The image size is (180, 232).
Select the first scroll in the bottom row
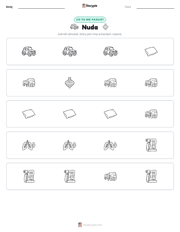click(x=29, y=176)
